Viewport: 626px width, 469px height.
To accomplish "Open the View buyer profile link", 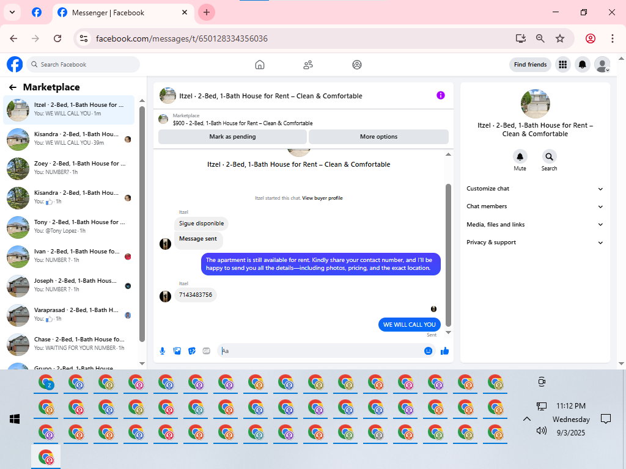I will tap(322, 198).
